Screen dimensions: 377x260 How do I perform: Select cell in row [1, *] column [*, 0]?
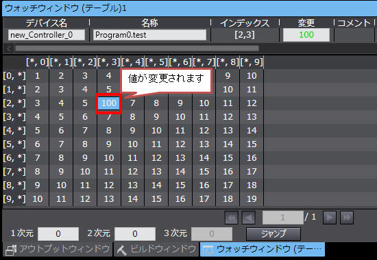37,90
